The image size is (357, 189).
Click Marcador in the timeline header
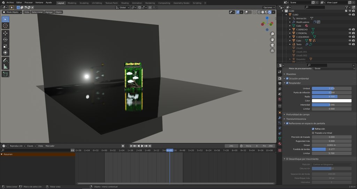(x=50, y=146)
